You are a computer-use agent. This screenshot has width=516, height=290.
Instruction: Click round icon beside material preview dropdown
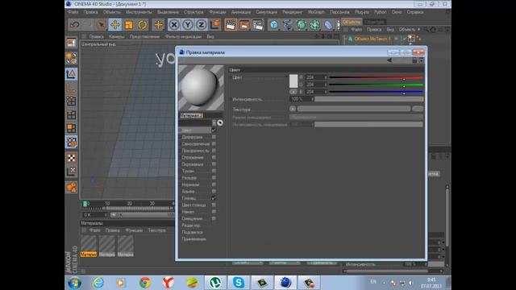pyautogui.click(x=220, y=123)
